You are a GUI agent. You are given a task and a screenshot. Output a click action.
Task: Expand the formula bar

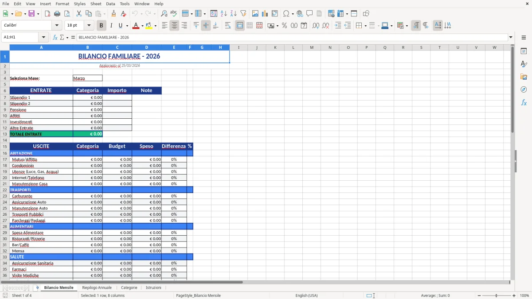pos(511,37)
